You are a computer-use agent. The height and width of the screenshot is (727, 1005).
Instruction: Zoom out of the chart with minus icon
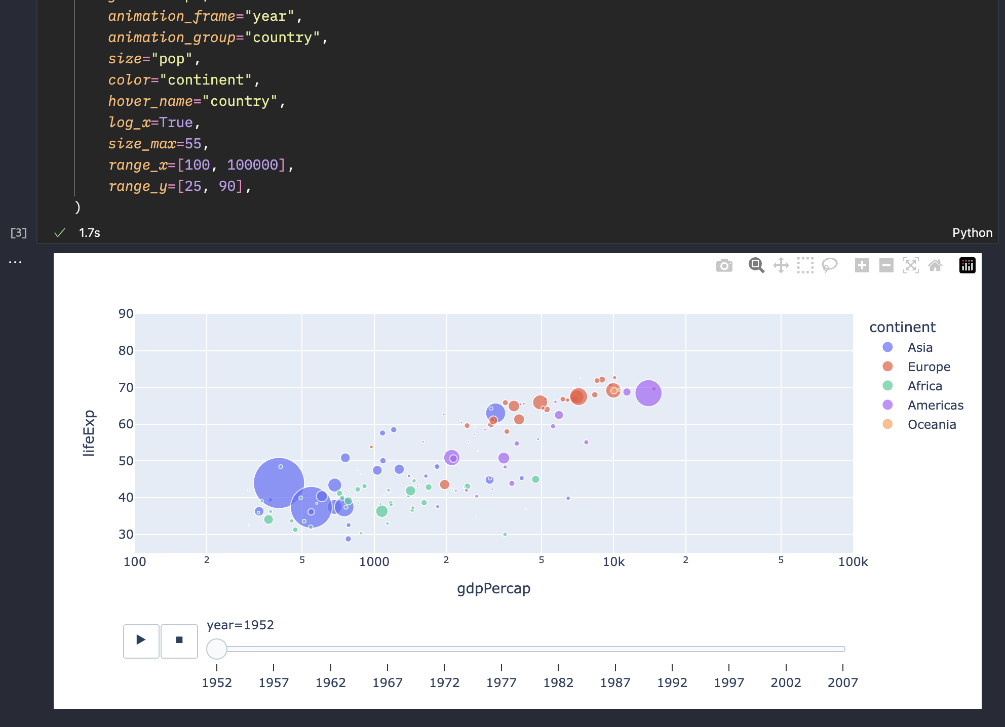click(885, 265)
